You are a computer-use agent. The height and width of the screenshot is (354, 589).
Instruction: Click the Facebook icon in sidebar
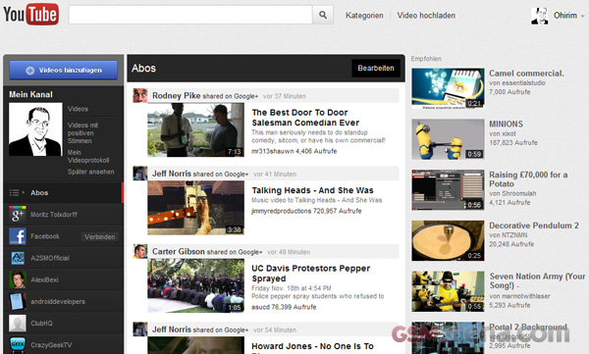(x=18, y=236)
